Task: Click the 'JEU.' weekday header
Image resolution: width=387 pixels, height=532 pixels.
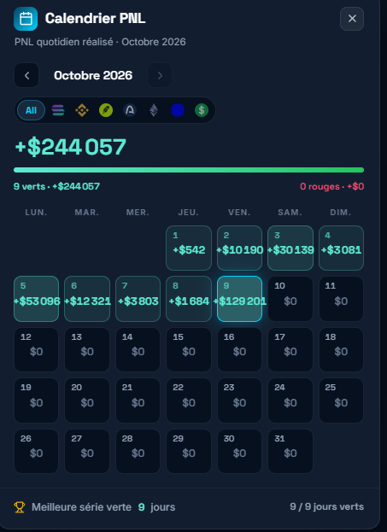Action: coord(189,213)
